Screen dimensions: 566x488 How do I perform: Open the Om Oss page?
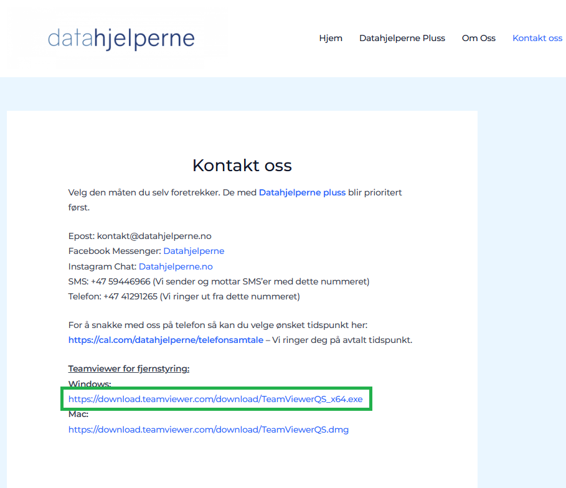[479, 38]
